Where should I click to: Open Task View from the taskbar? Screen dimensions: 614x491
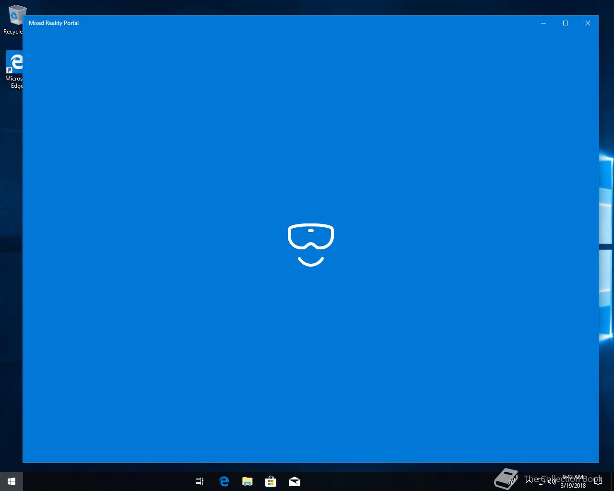coord(200,481)
